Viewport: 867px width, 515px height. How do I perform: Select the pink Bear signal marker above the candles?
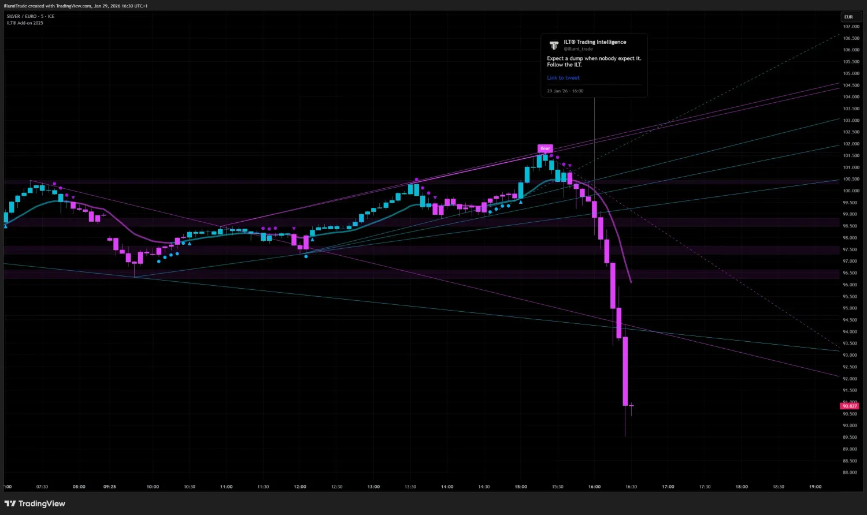pyautogui.click(x=545, y=148)
